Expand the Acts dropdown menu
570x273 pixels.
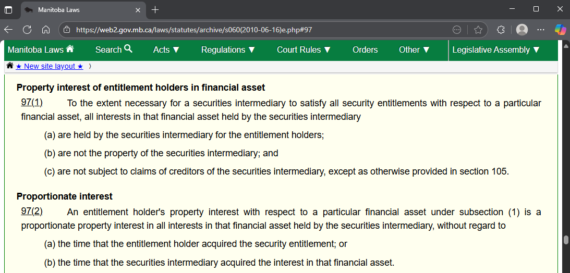166,50
